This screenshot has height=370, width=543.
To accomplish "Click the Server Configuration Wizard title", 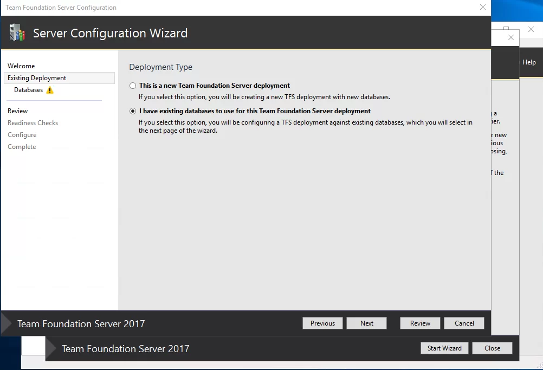I will click(x=110, y=33).
